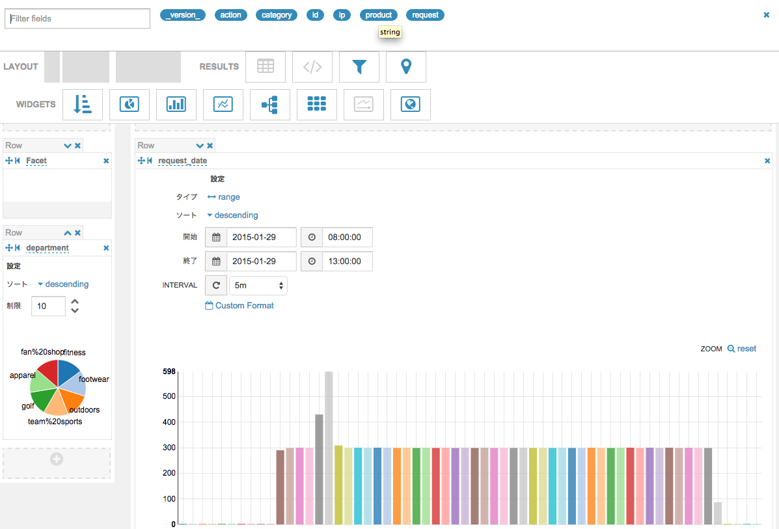The height and width of the screenshot is (529, 779).
Task: Change department sort from descending
Action: [63, 284]
